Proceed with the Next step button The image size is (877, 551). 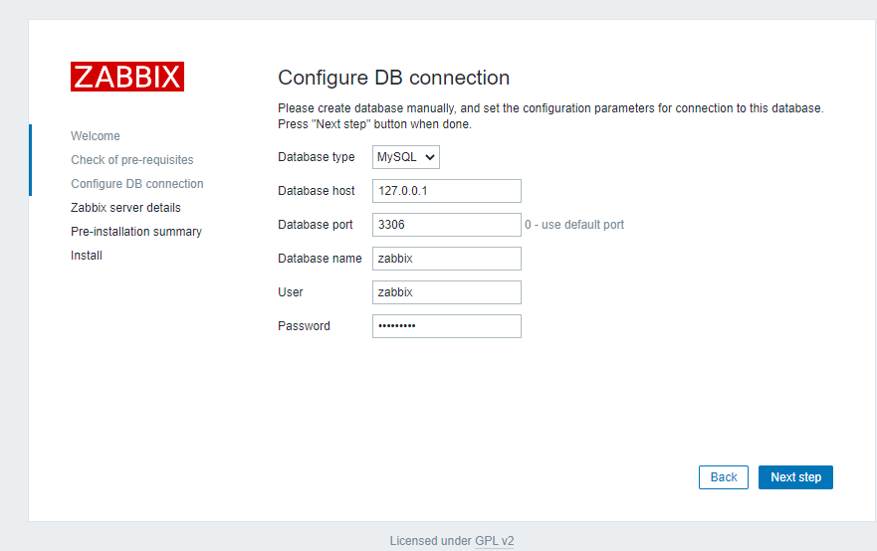tap(795, 477)
